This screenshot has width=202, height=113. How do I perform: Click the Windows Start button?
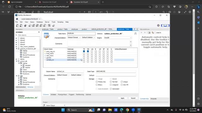pyautogui.click(x=63, y=110)
